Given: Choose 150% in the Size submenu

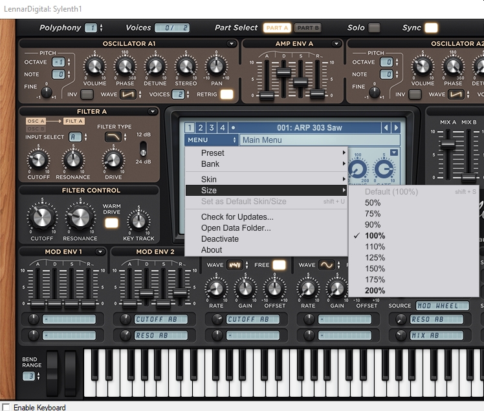Looking at the screenshot, I should tap(413, 269).
